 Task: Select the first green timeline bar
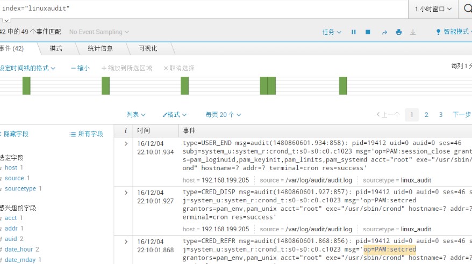click(x=26, y=86)
